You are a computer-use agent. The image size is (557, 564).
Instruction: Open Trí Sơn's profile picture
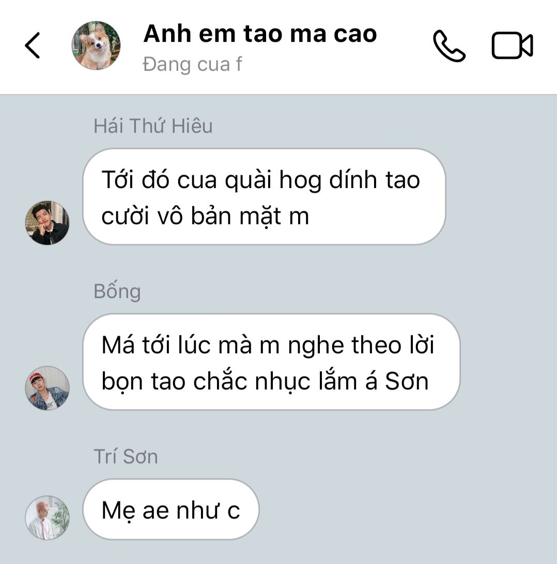point(47,518)
